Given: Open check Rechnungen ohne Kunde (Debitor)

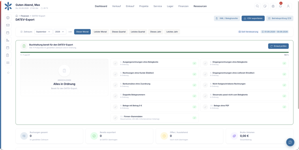Looking at the screenshot, I should tap(154, 74).
